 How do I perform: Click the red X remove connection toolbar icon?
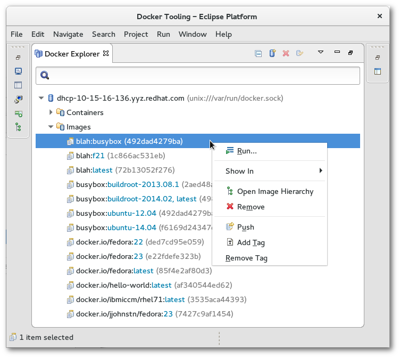coord(286,53)
